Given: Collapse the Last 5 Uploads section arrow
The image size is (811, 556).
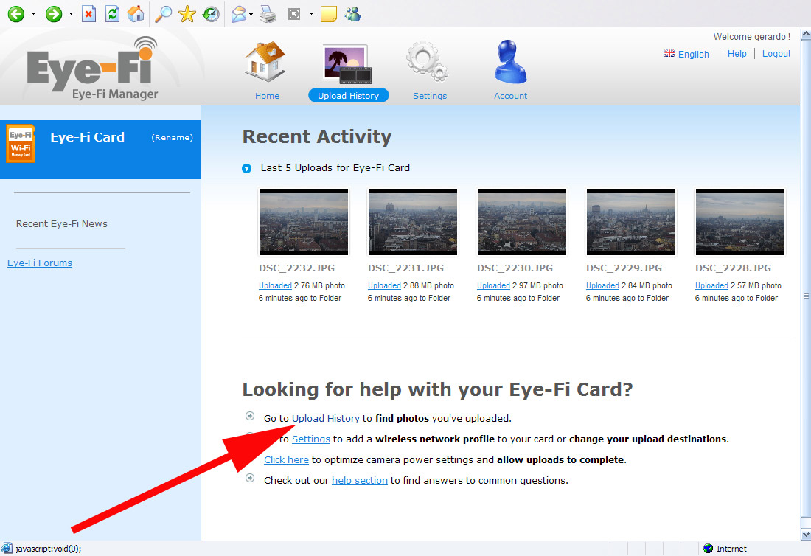Looking at the screenshot, I should 247,168.
